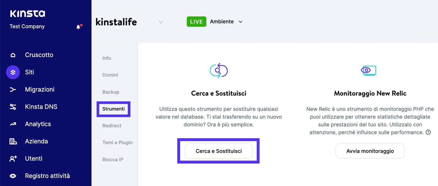438x186 pixels.
Task: Select the Temi e Plugin menu item
Action: pyautogui.click(x=117, y=143)
